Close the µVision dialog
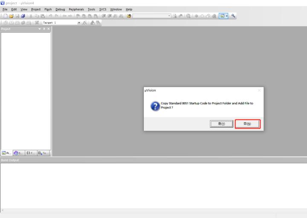Screen dimensions: 307x218 tap(259, 90)
